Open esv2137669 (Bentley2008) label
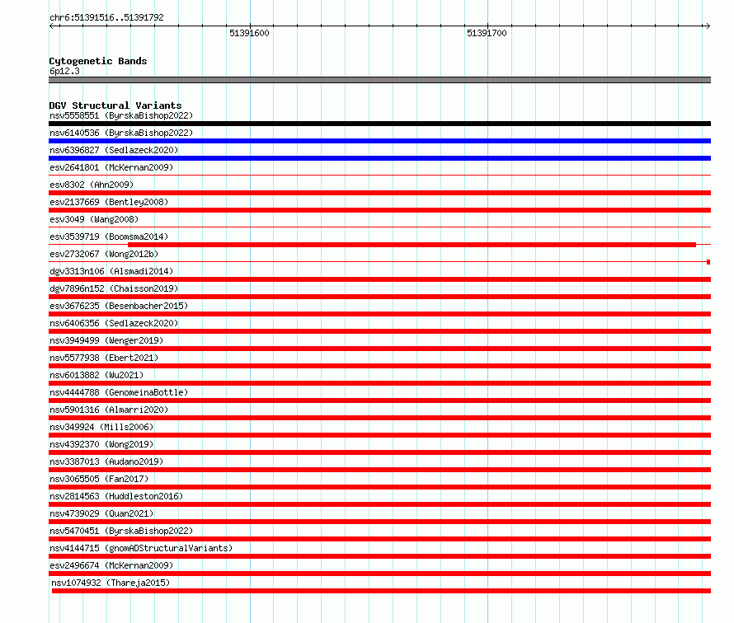This screenshot has height=623, width=734. [x=109, y=202]
